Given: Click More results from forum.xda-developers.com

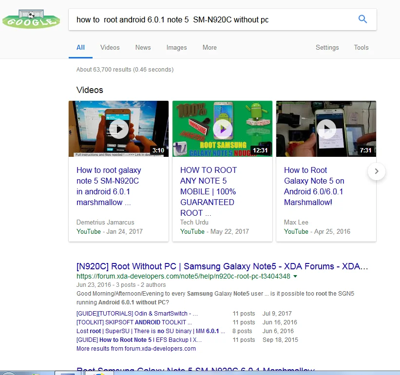Looking at the screenshot, I should click(x=136, y=349).
